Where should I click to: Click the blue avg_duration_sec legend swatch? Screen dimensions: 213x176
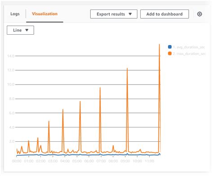click(x=170, y=47)
